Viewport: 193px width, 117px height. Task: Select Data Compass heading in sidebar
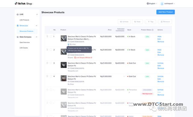point(25,37)
